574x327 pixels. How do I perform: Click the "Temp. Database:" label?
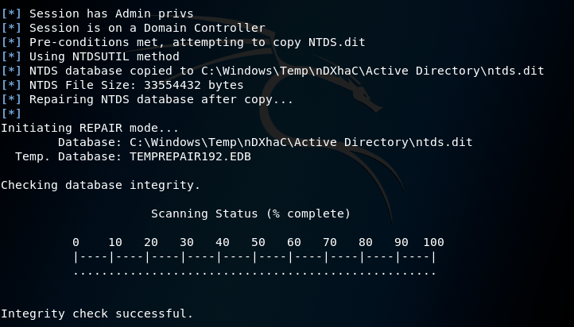click(x=68, y=156)
